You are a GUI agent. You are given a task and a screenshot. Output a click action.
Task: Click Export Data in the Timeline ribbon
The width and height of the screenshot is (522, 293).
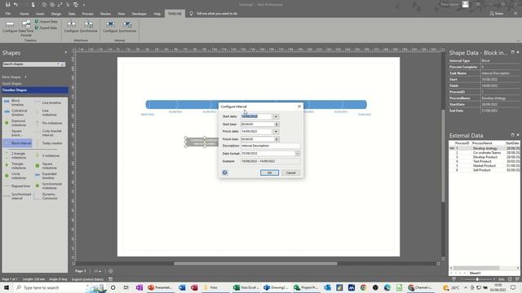pos(46,28)
